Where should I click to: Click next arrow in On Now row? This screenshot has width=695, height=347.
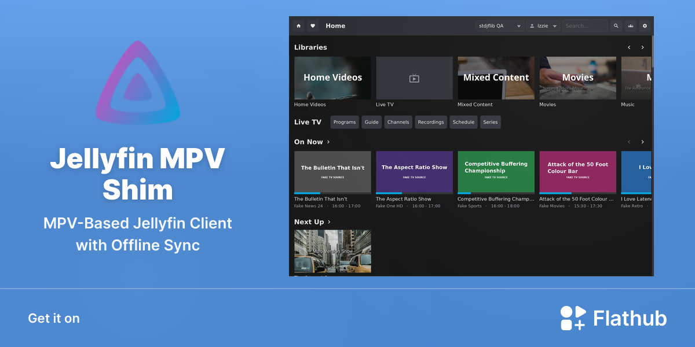tap(642, 142)
